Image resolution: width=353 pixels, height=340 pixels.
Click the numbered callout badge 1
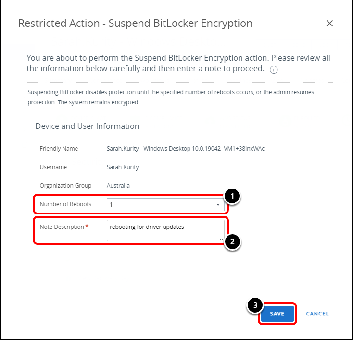tap(233, 196)
